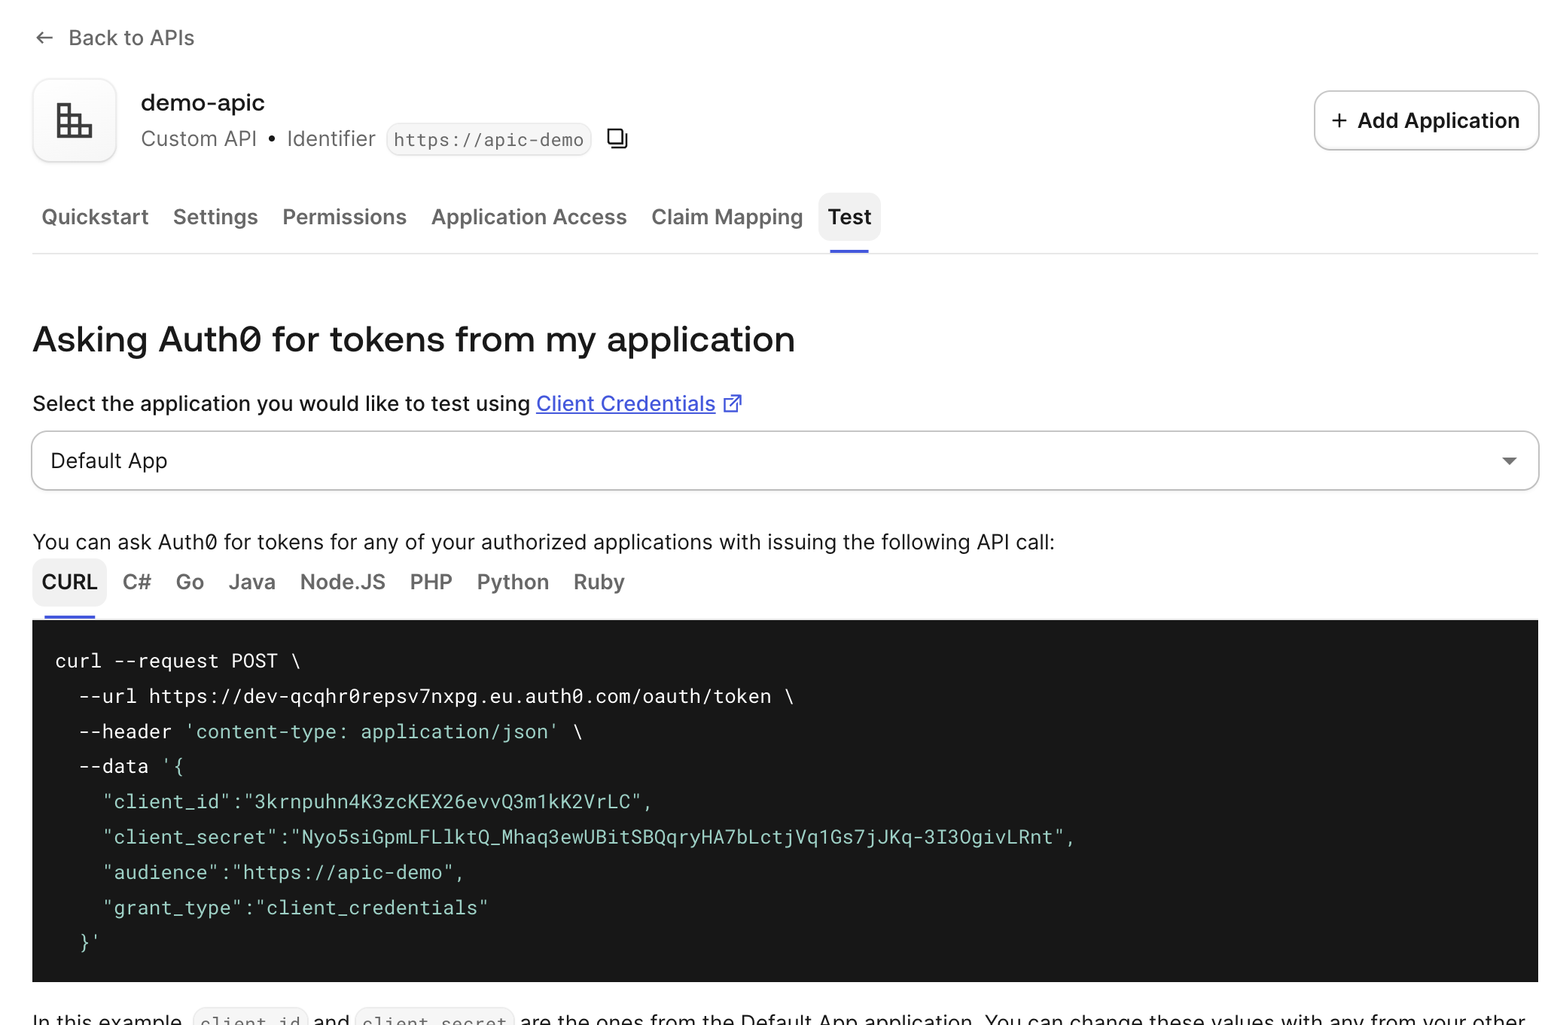Click the client_secret line in the code
Screen dimensions: 1548x1025
[x=589, y=838]
